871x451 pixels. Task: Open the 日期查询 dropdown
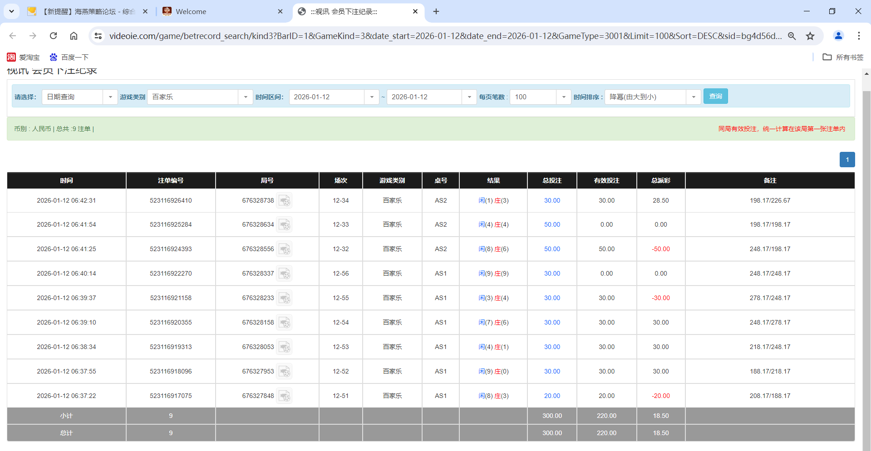tap(110, 97)
